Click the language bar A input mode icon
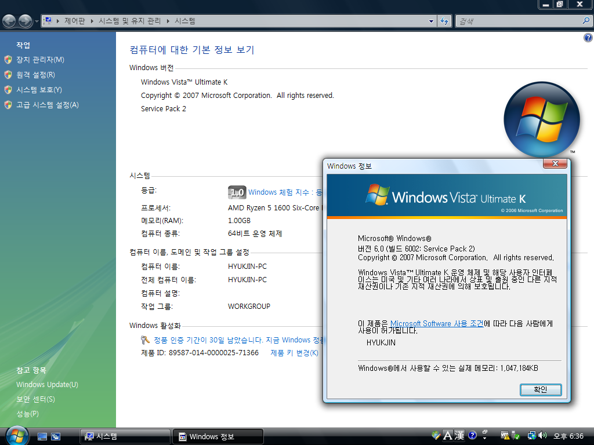Viewport: 594px width, 445px height. (447, 436)
